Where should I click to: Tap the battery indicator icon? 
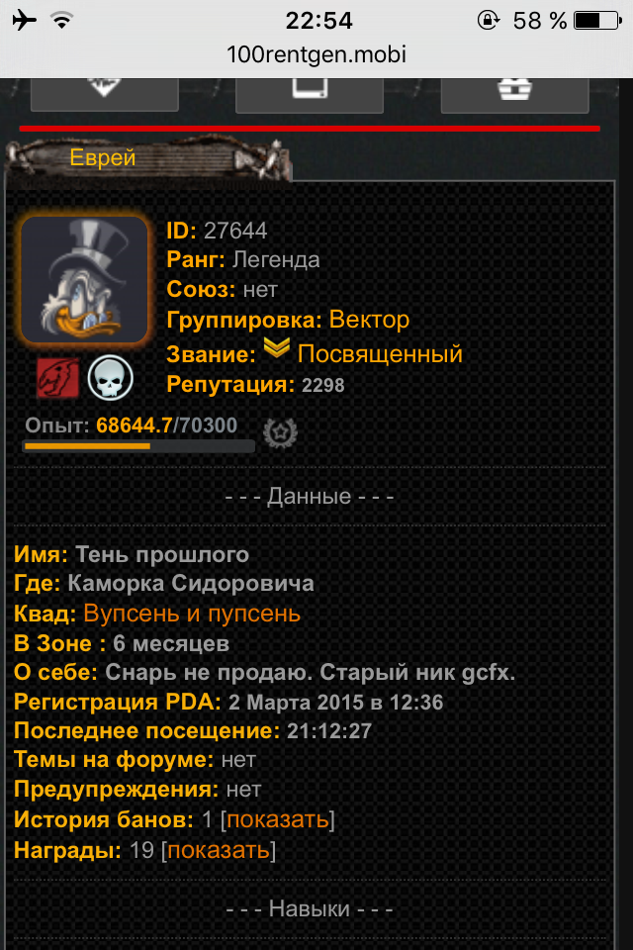click(597, 21)
